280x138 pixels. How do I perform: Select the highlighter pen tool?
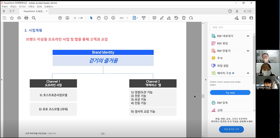(162, 18)
